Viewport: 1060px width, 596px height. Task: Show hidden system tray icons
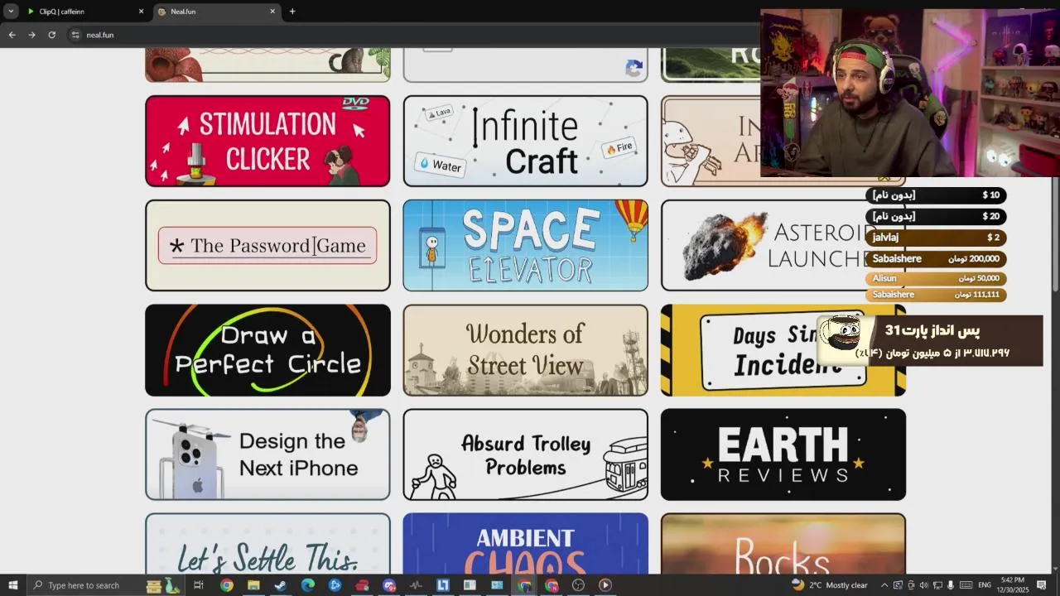pyautogui.click(x=884, y=585)
